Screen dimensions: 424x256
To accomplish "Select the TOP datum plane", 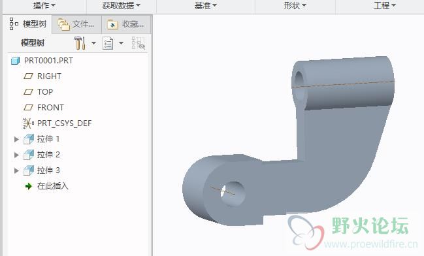I will coord(45,92).
